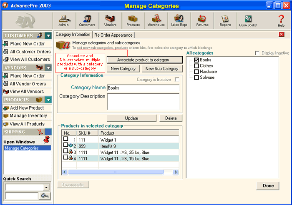Open the Quick Search dropdown
292x205 pixels.
[46, 187]
